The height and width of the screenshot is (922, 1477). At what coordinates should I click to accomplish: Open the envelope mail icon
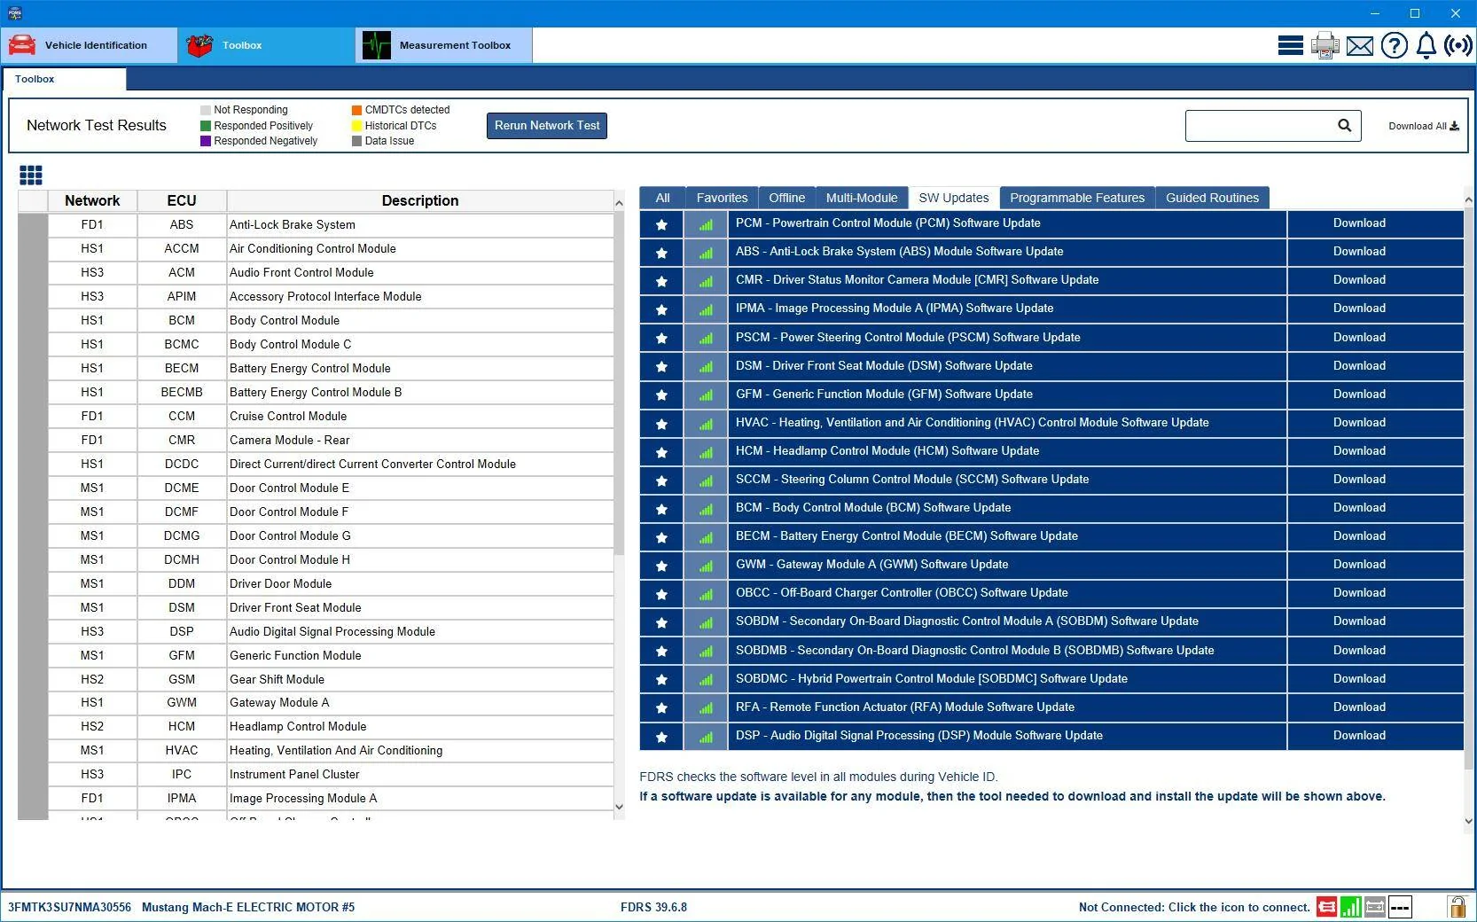click(1359, 46)
